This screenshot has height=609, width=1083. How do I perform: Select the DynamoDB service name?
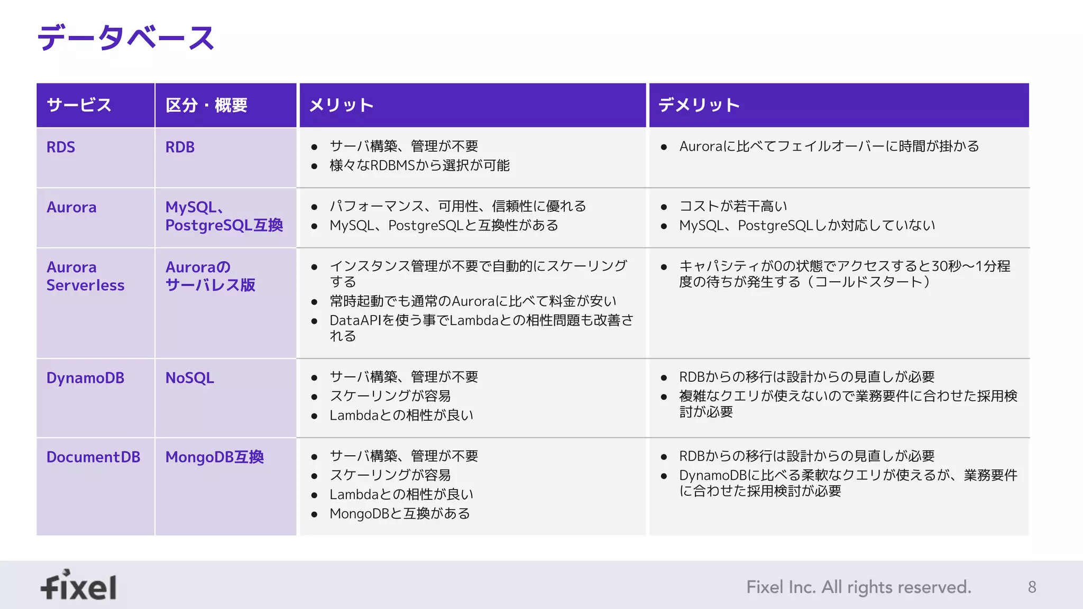click(x=85, y=378)
